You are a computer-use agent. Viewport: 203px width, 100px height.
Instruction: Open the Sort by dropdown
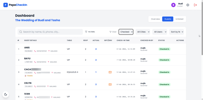click(x=177, y=32)
